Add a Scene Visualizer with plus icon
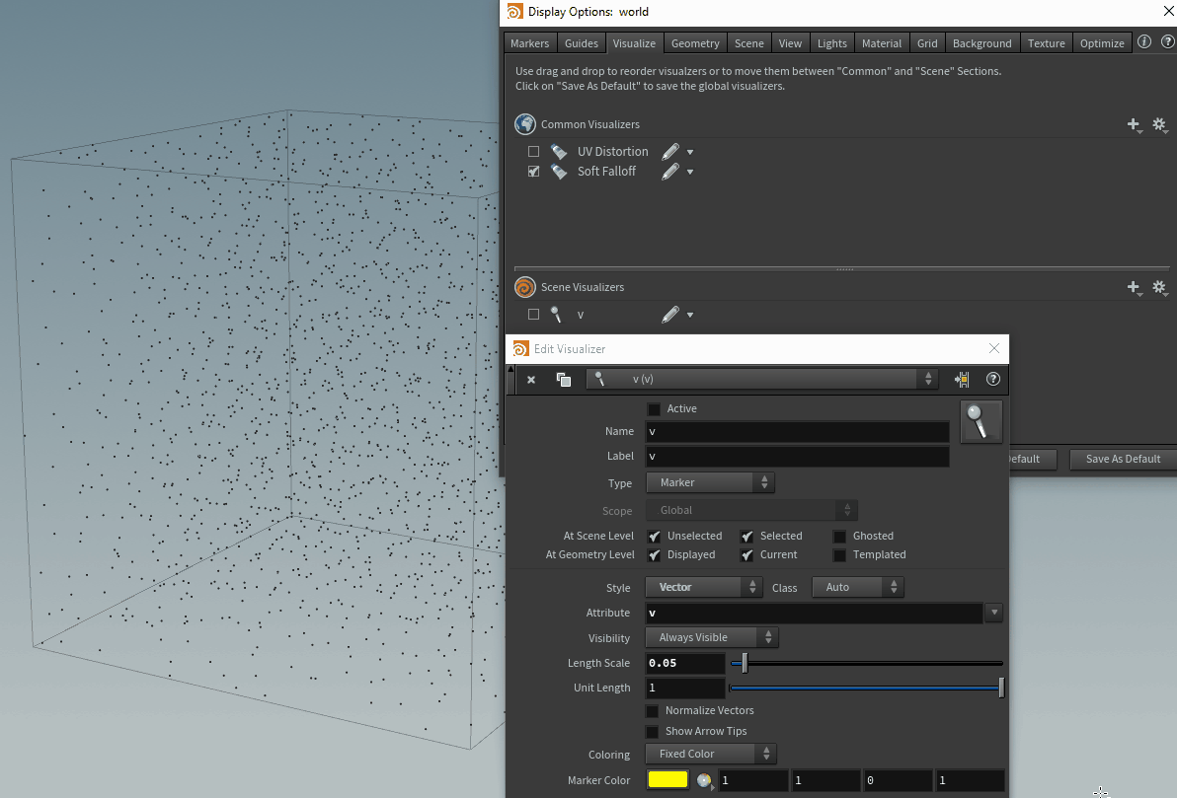This screenshot has height=798, width=1177. click(1134, 287)
